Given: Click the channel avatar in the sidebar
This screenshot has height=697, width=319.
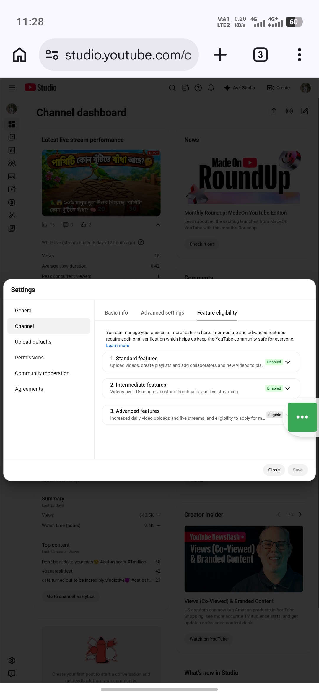Looking at the screenshot, I should point(12,108).
